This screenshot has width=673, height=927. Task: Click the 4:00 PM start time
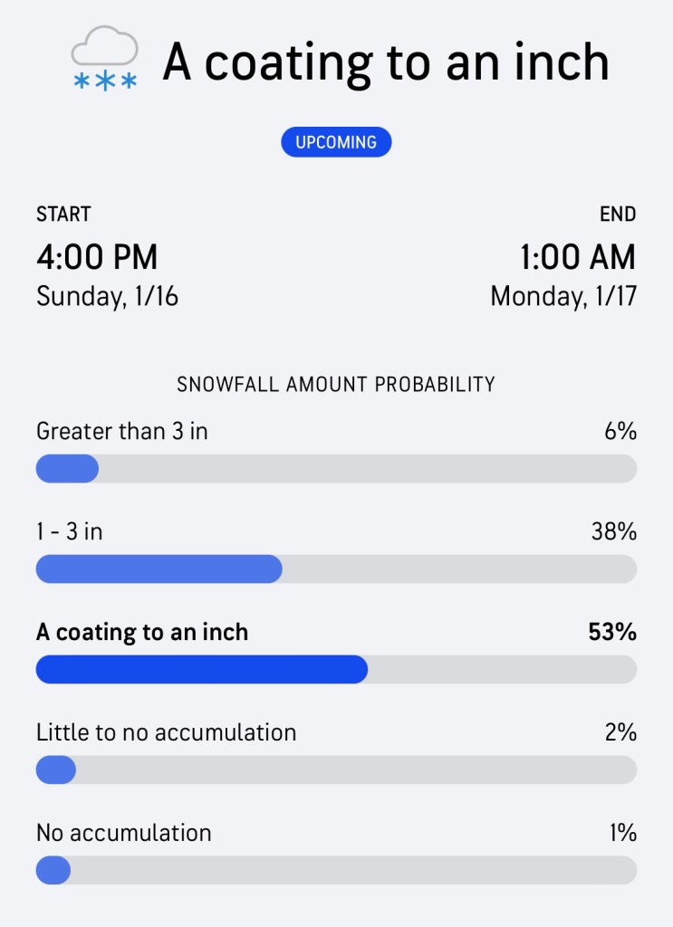tap(97, 257)
